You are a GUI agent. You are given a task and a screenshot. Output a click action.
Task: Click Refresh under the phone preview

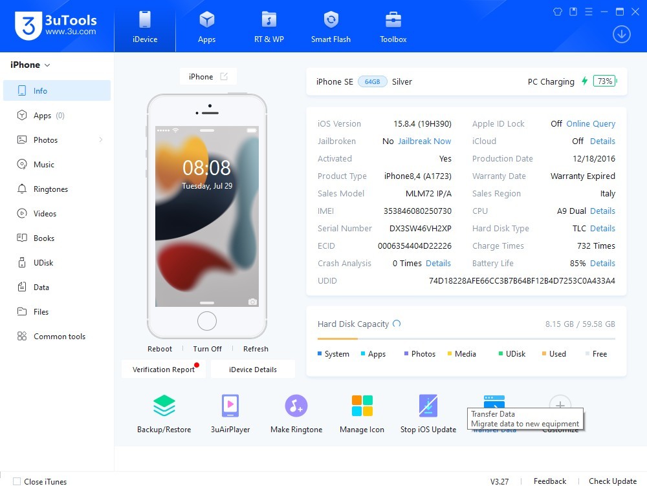tap(256, 349)
